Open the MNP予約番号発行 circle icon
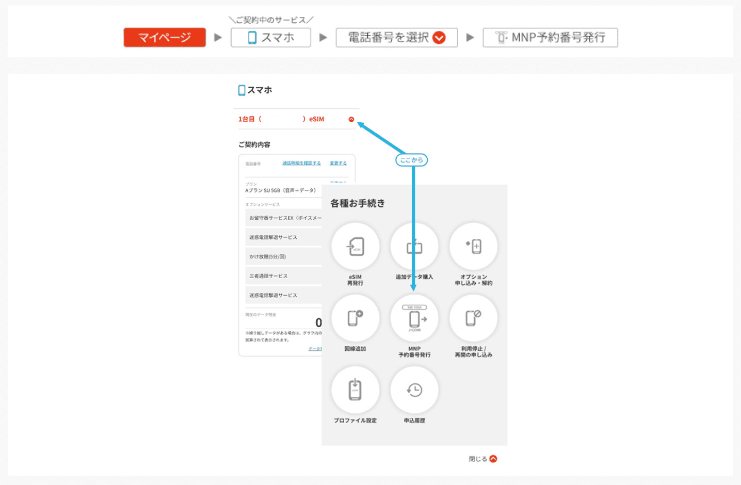The width and height of the screenshot is (741, 485). click(x=414, y=318)
